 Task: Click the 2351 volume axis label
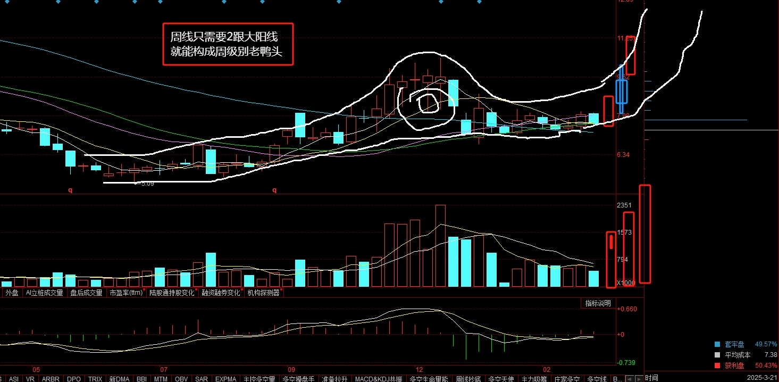click(x=624, y=205)
